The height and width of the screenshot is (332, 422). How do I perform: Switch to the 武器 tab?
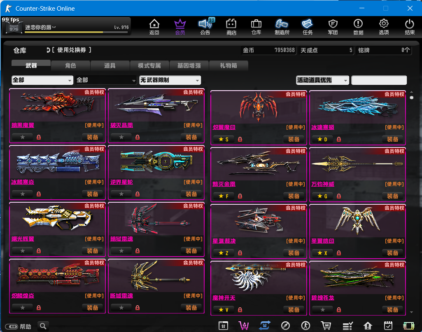point(31,65)
